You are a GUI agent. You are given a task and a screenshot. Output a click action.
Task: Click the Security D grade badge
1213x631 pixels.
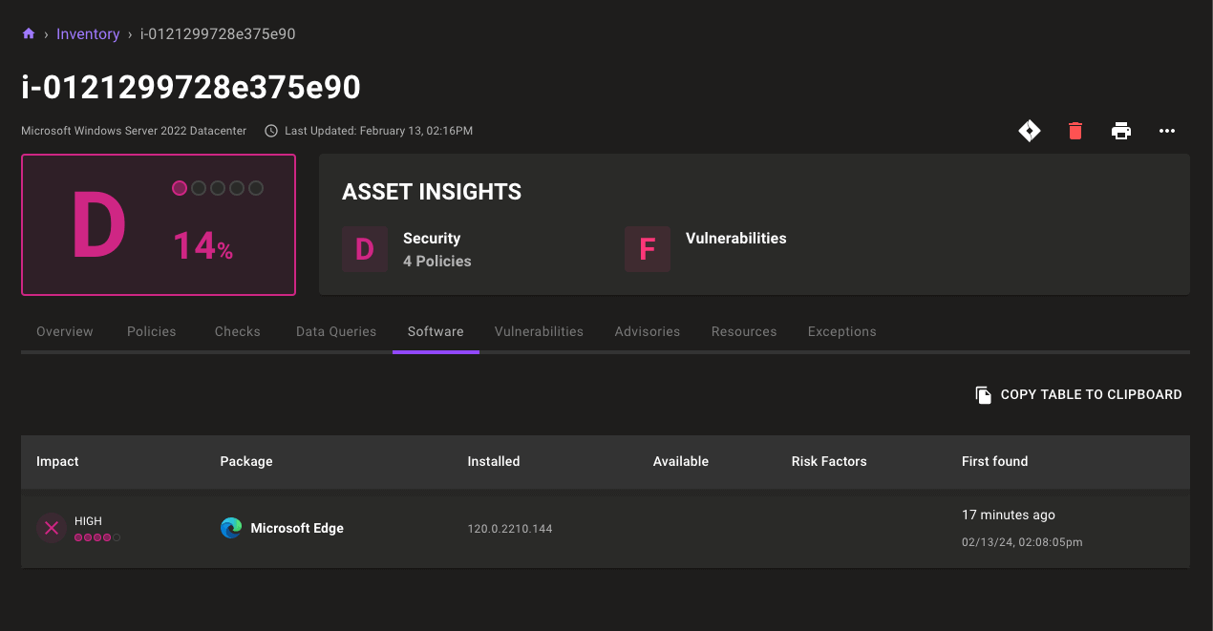tap(365, 249)
